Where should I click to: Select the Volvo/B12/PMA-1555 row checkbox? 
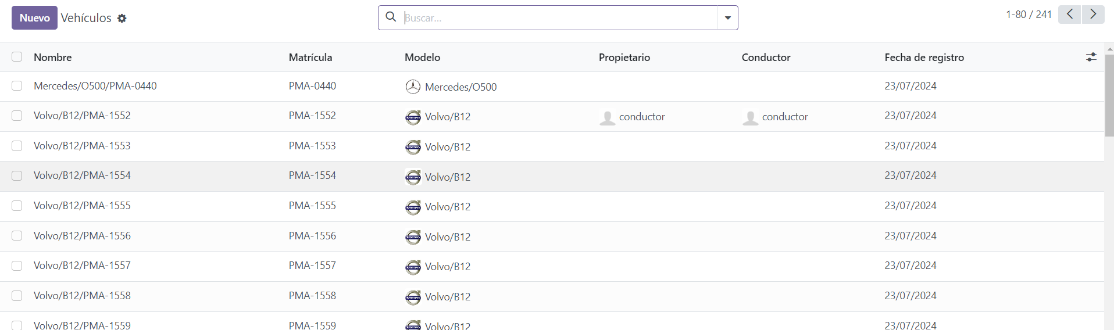point(17,206)
